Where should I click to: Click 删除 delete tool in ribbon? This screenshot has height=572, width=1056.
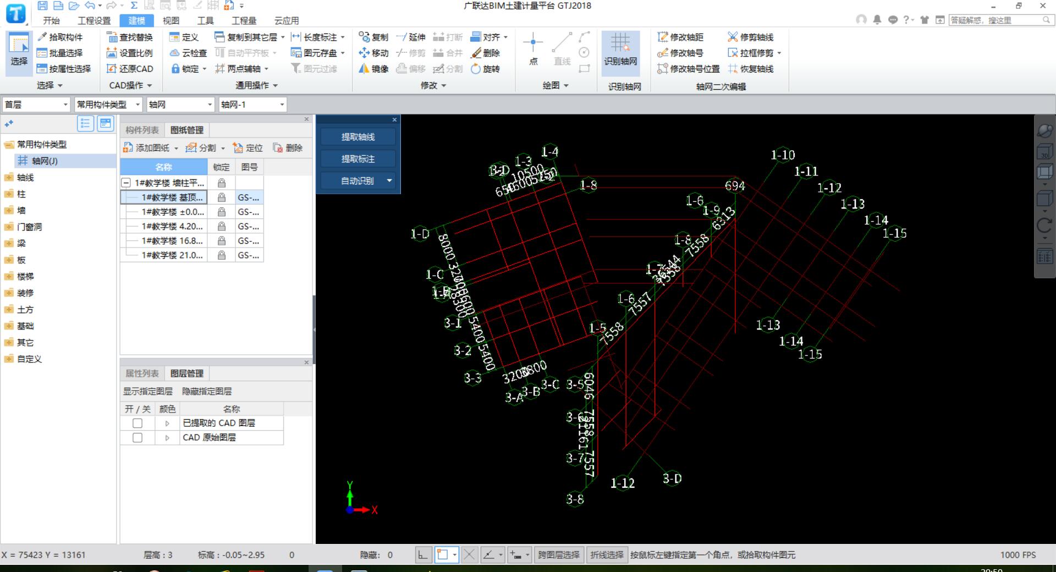(486, 53)
